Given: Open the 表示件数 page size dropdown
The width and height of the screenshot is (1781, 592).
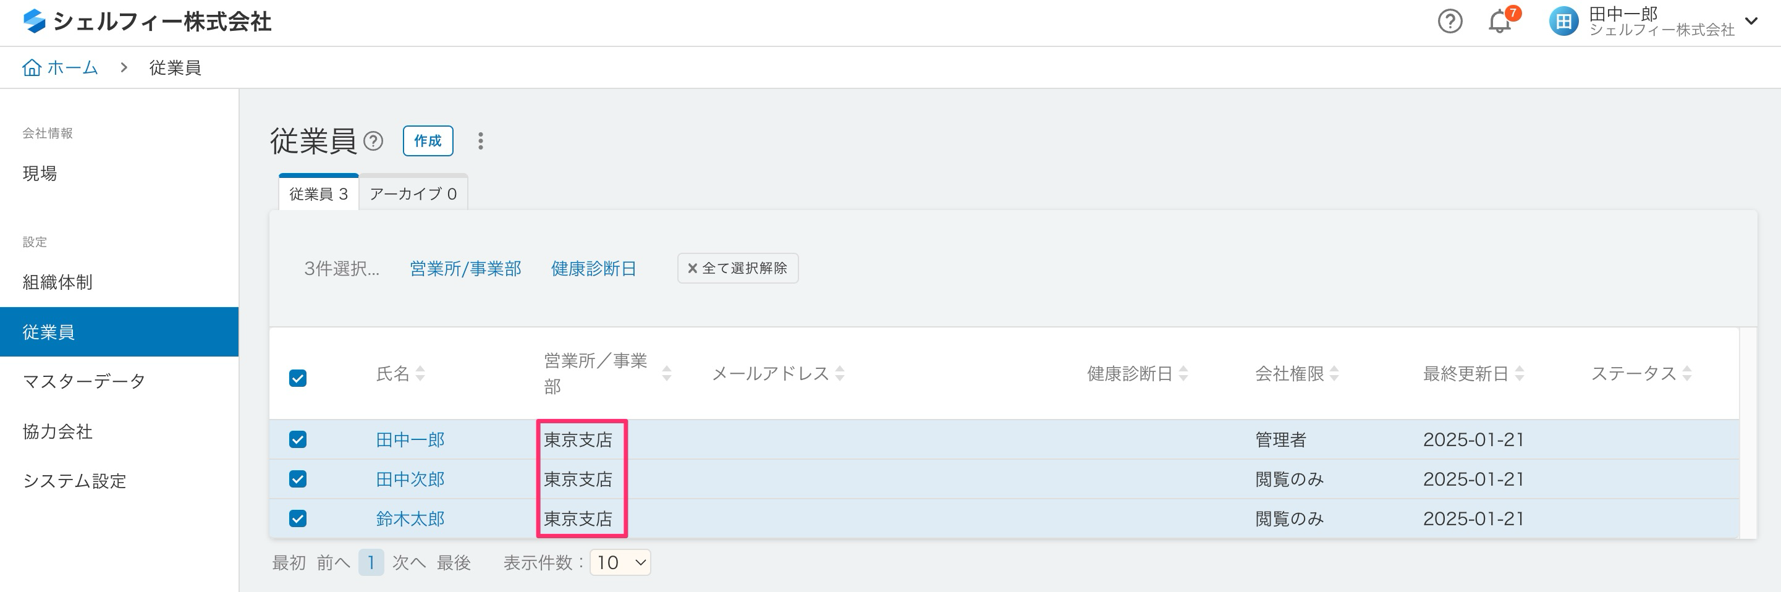Looking at the screenshot, I should [x=620, y=562].
